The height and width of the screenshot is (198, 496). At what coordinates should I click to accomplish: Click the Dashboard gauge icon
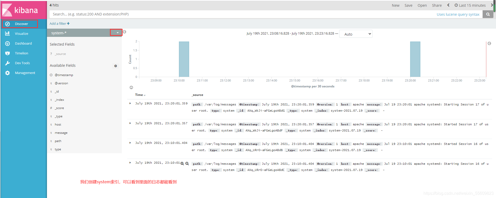[7, 44]
